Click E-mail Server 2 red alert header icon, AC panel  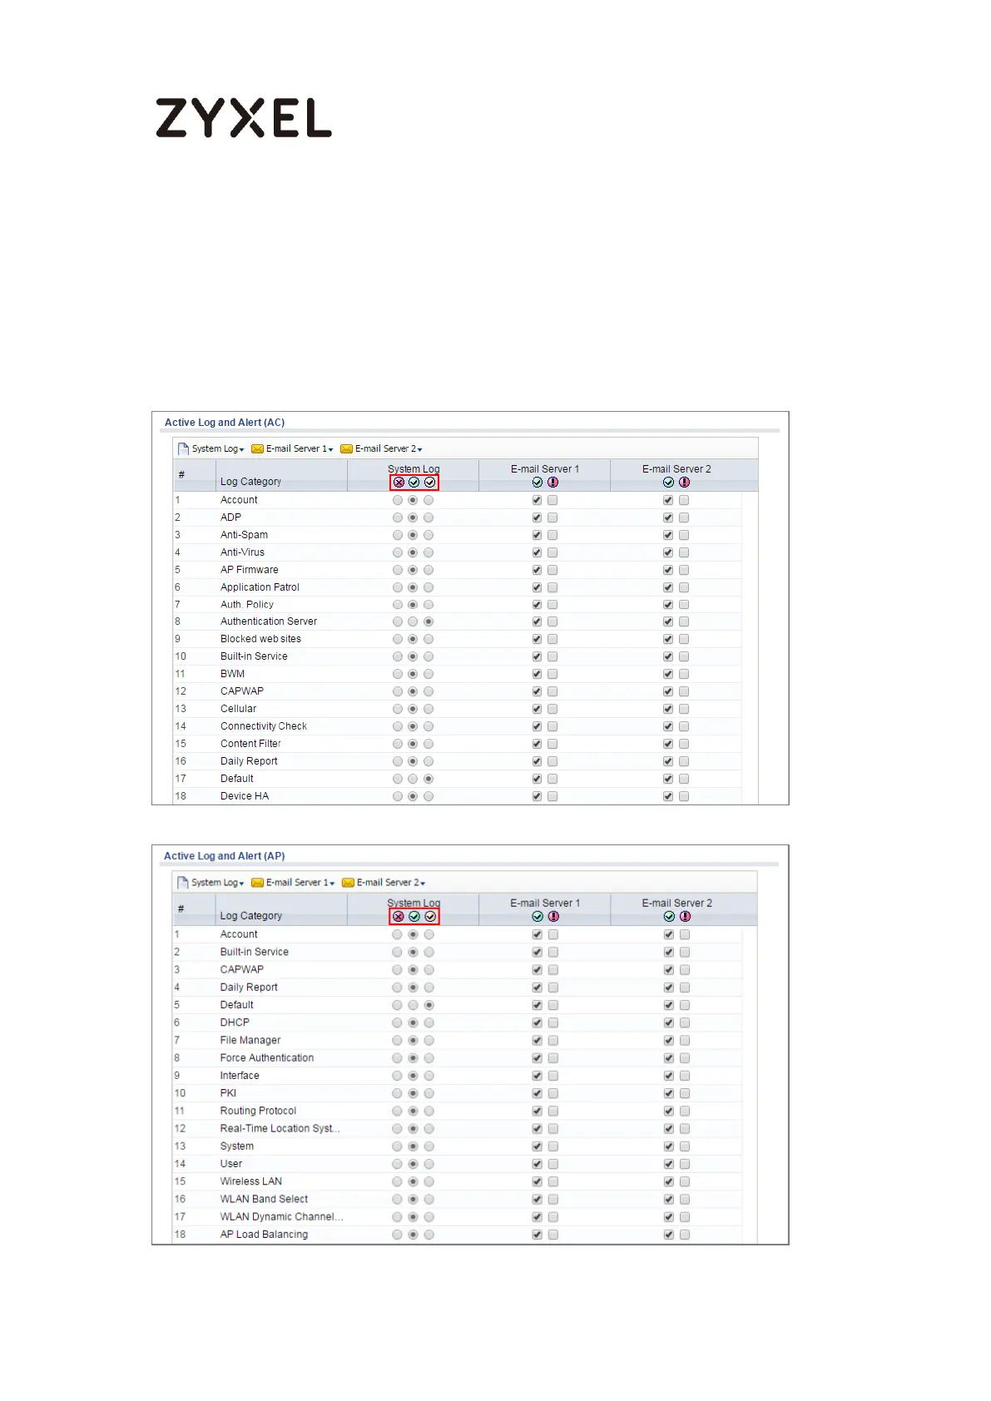point(685,483)
